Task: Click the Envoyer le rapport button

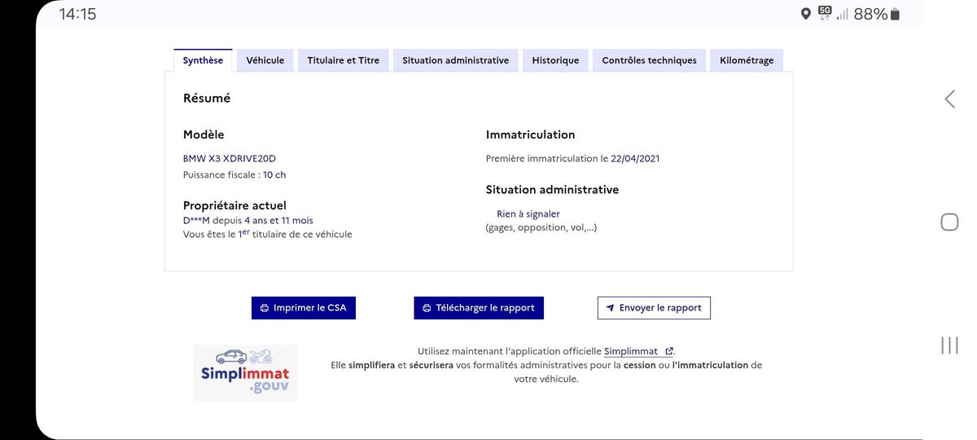Action: [x=654, y=308]
